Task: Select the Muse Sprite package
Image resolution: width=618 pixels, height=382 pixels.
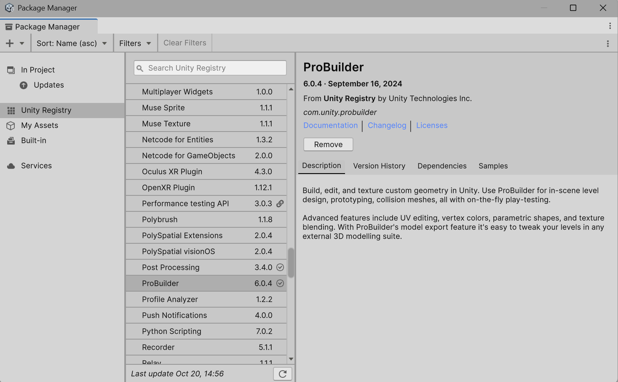Action: [x=206, y=108]
